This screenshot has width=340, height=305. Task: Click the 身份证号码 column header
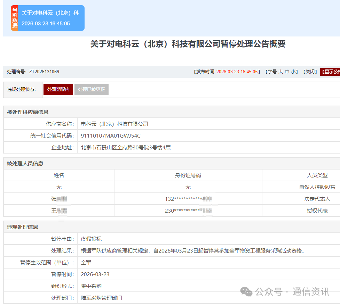click(188, 175)
